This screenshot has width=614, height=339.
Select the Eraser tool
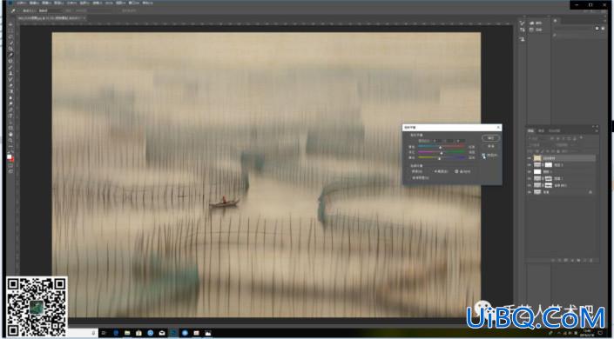[11, 85]
